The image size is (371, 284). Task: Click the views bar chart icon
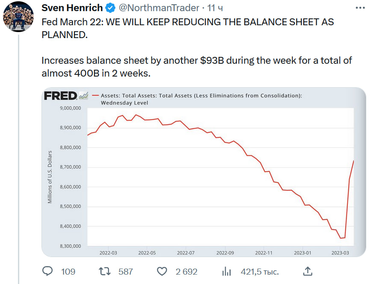[x=227, y=271]
